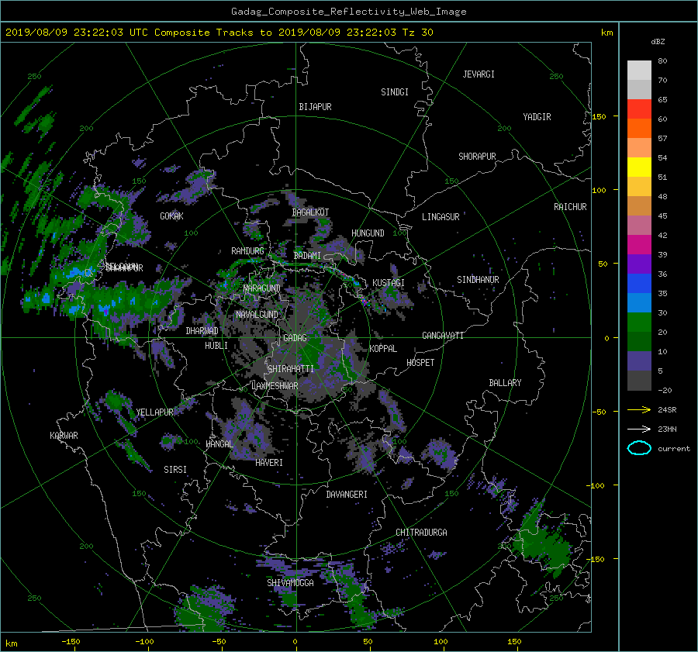Click the RAICHUR city label

[570, 207]
